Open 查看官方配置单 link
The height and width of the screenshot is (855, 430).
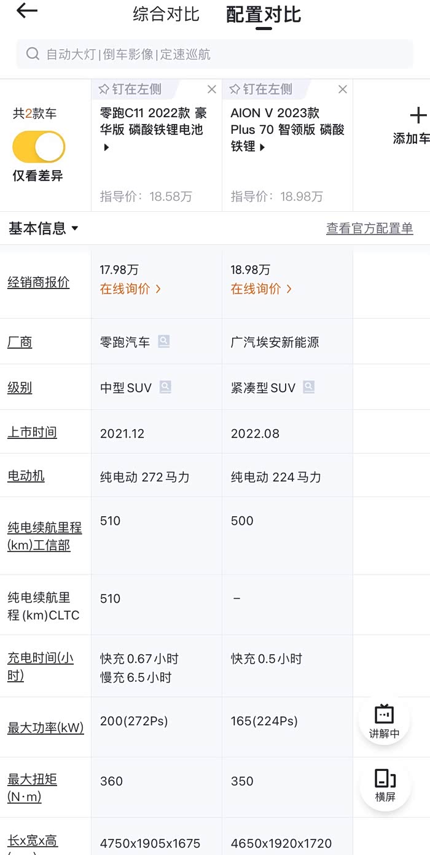pyautogui.click(x=369, y=229)
